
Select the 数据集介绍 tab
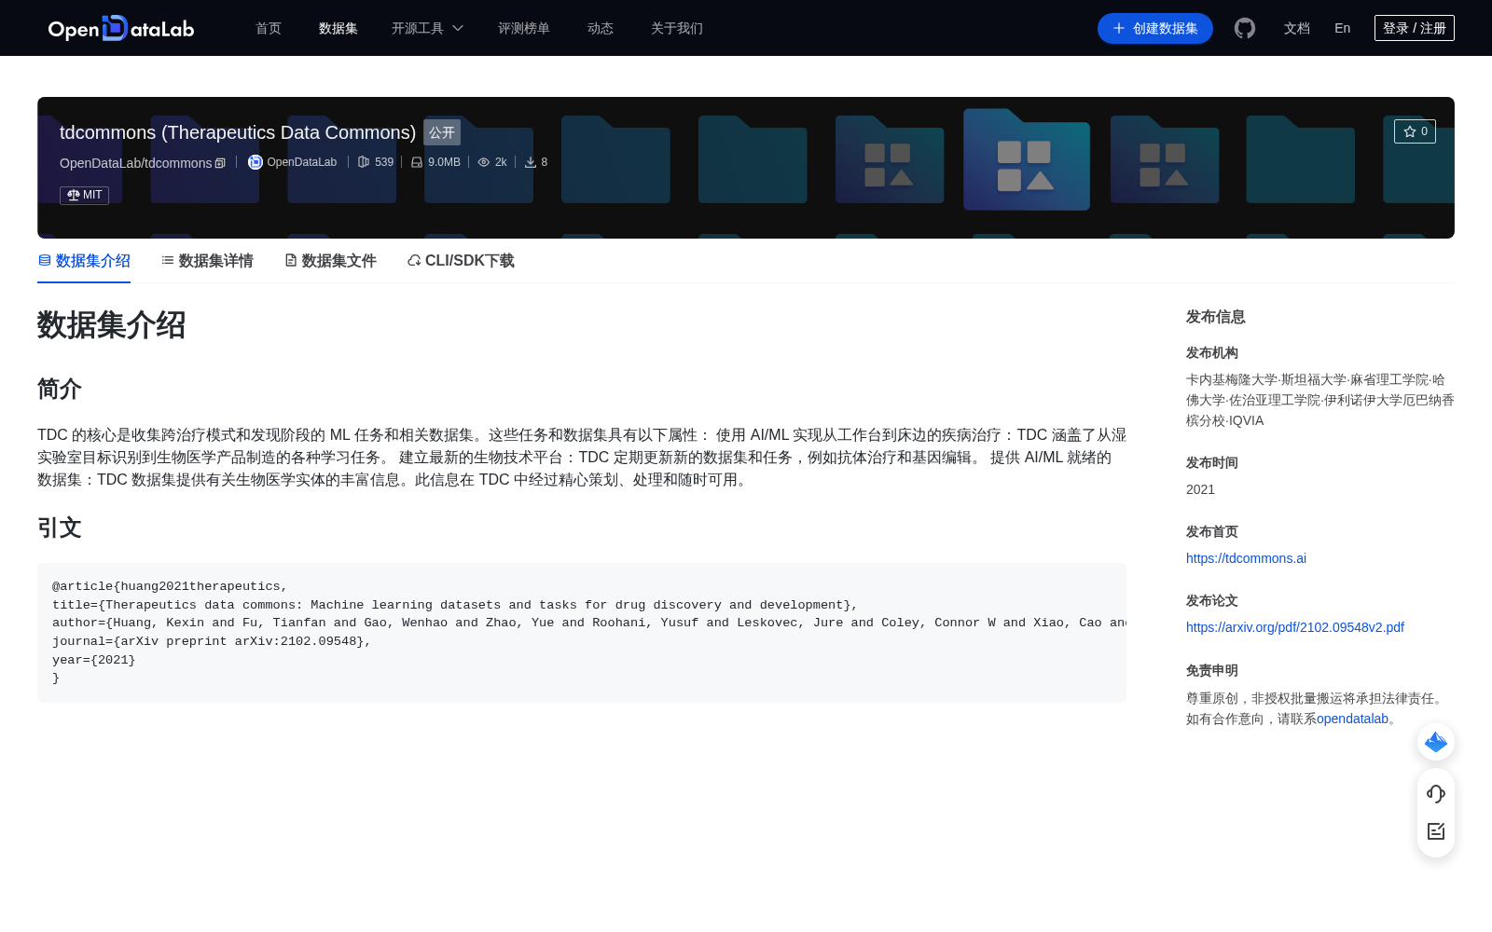coord(84,261)
